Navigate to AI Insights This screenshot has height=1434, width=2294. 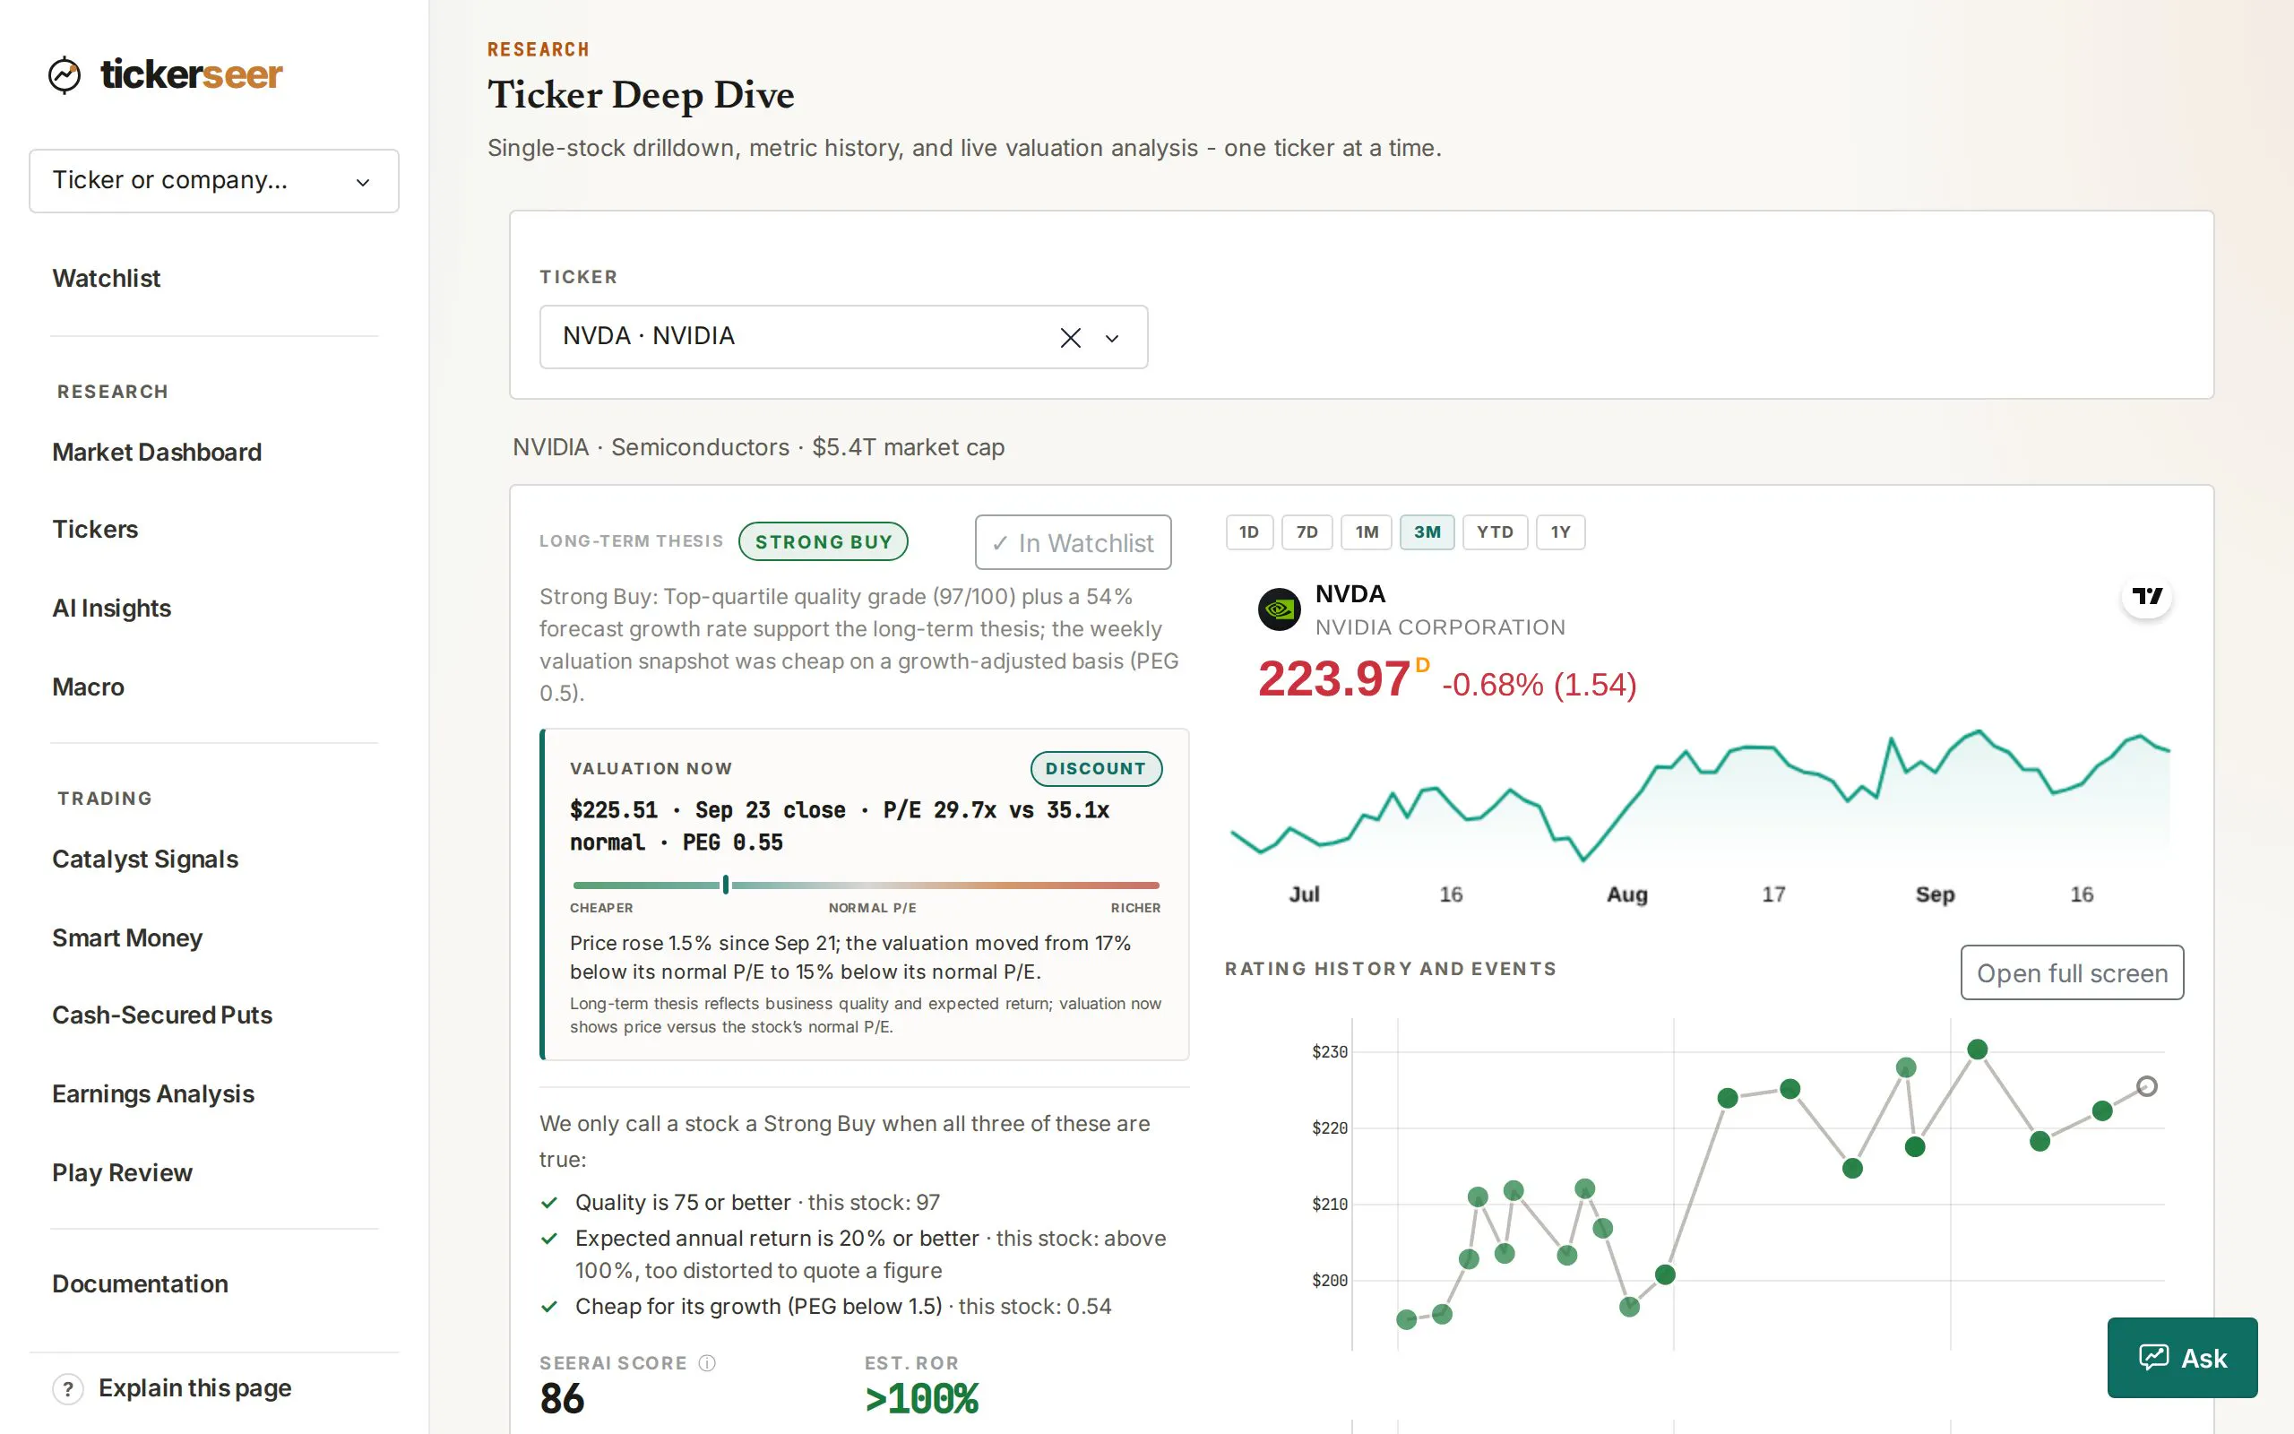112,608
